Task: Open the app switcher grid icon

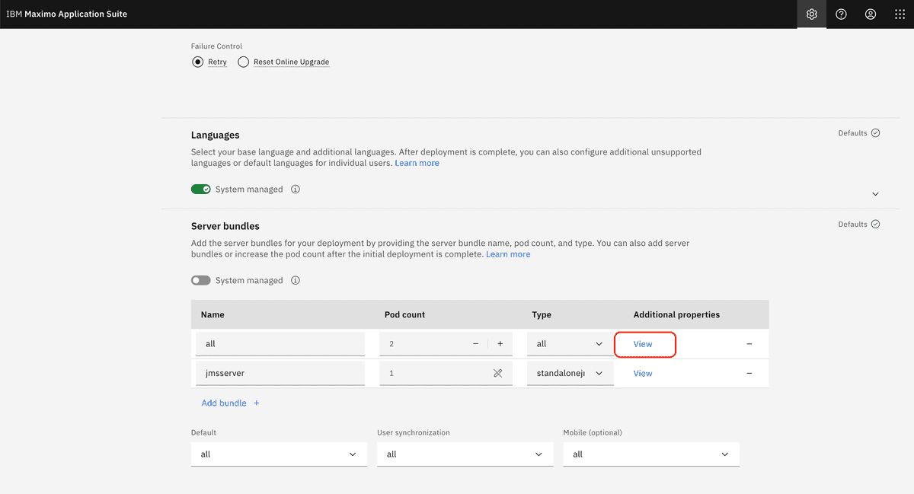Action: click(900, 14)
